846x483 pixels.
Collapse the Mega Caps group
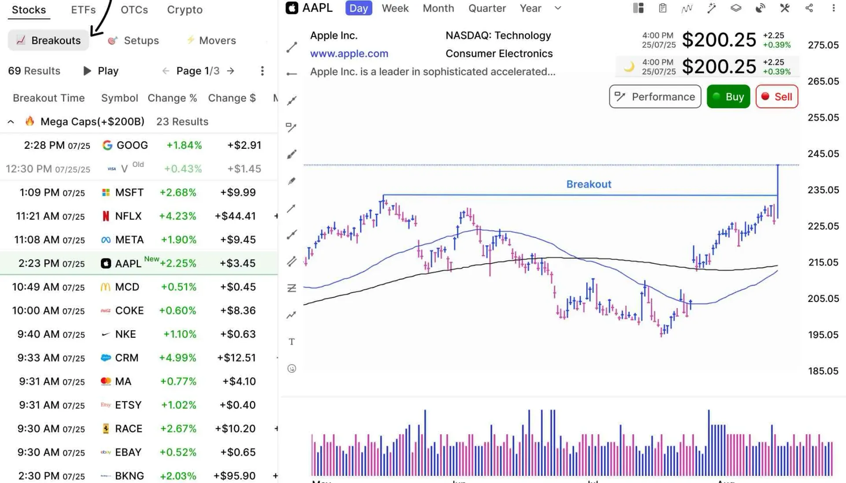11,122
